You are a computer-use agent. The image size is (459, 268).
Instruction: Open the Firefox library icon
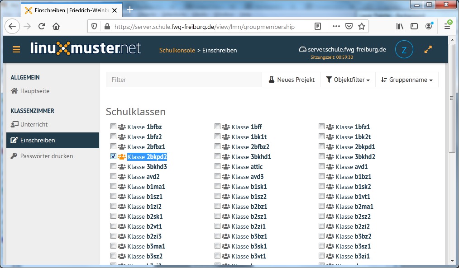point(400,26)
